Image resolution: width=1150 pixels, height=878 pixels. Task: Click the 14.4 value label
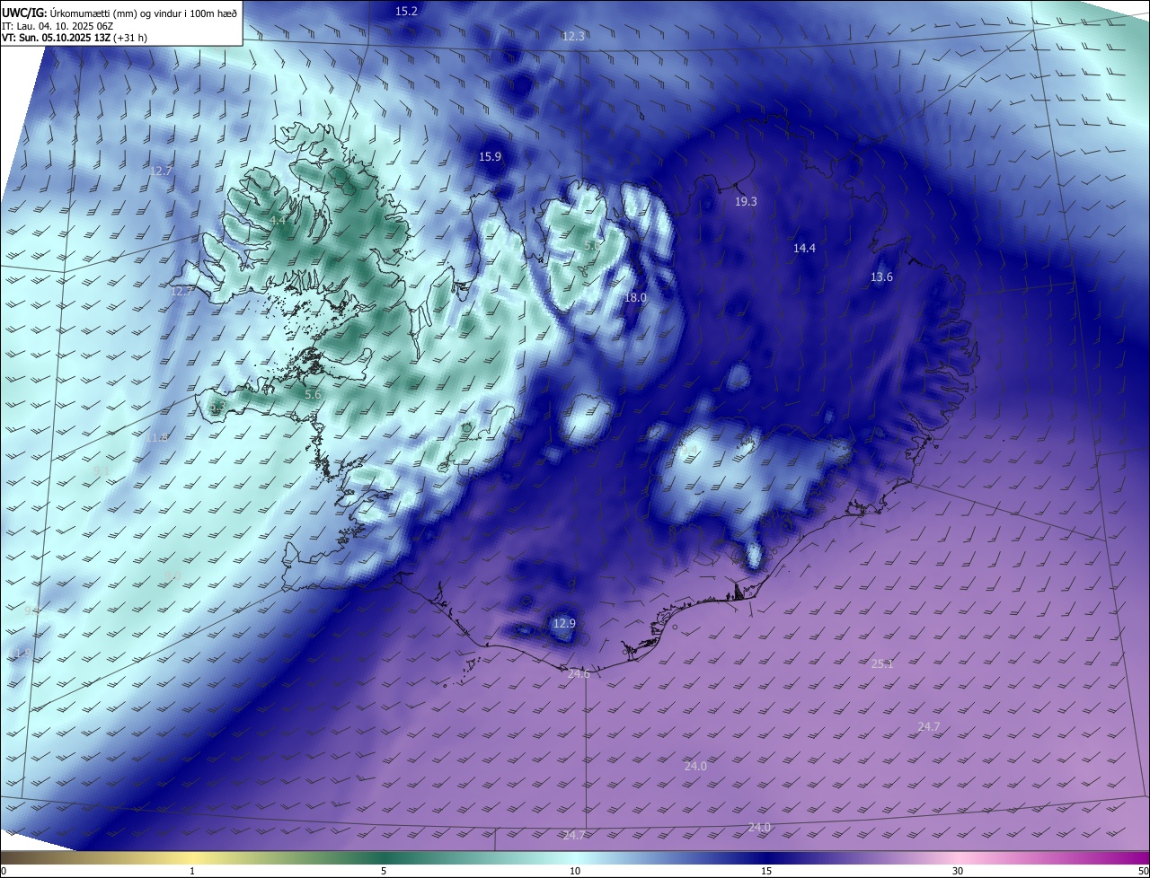click(804, 249)
